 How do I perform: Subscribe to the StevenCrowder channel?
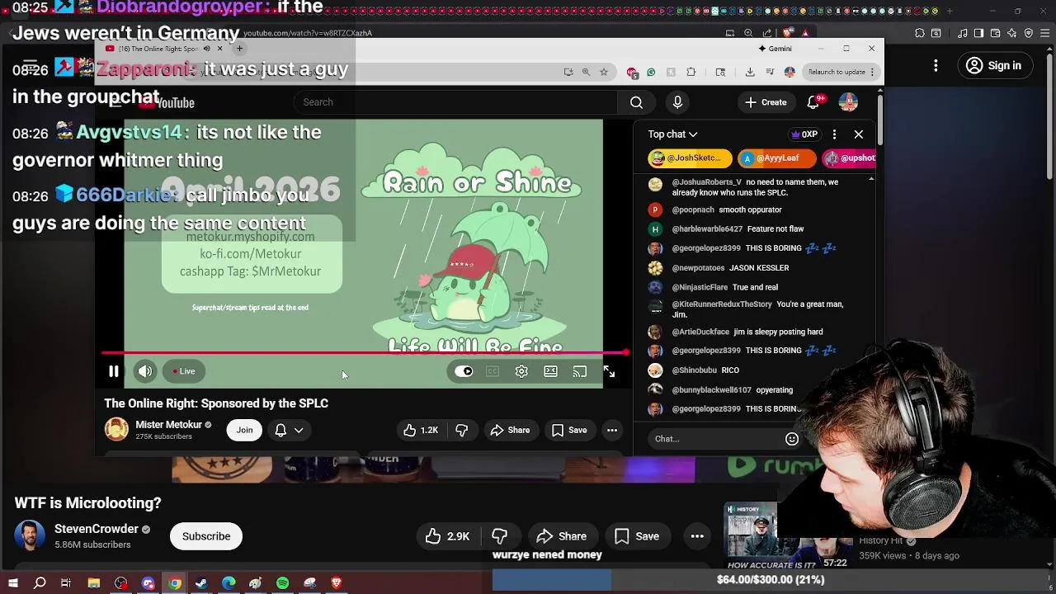(x=206, y=536)
